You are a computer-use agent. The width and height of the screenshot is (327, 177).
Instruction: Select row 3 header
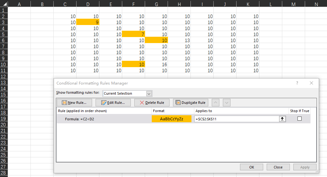tap(4, 22)
